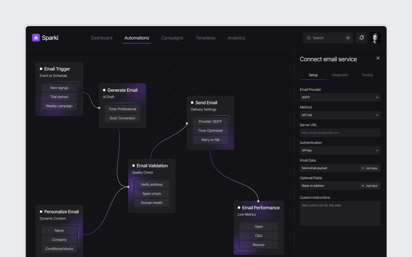Click the Reply-to address field
This screenshot has width=412, height=257.
click(x=340, y=186)
